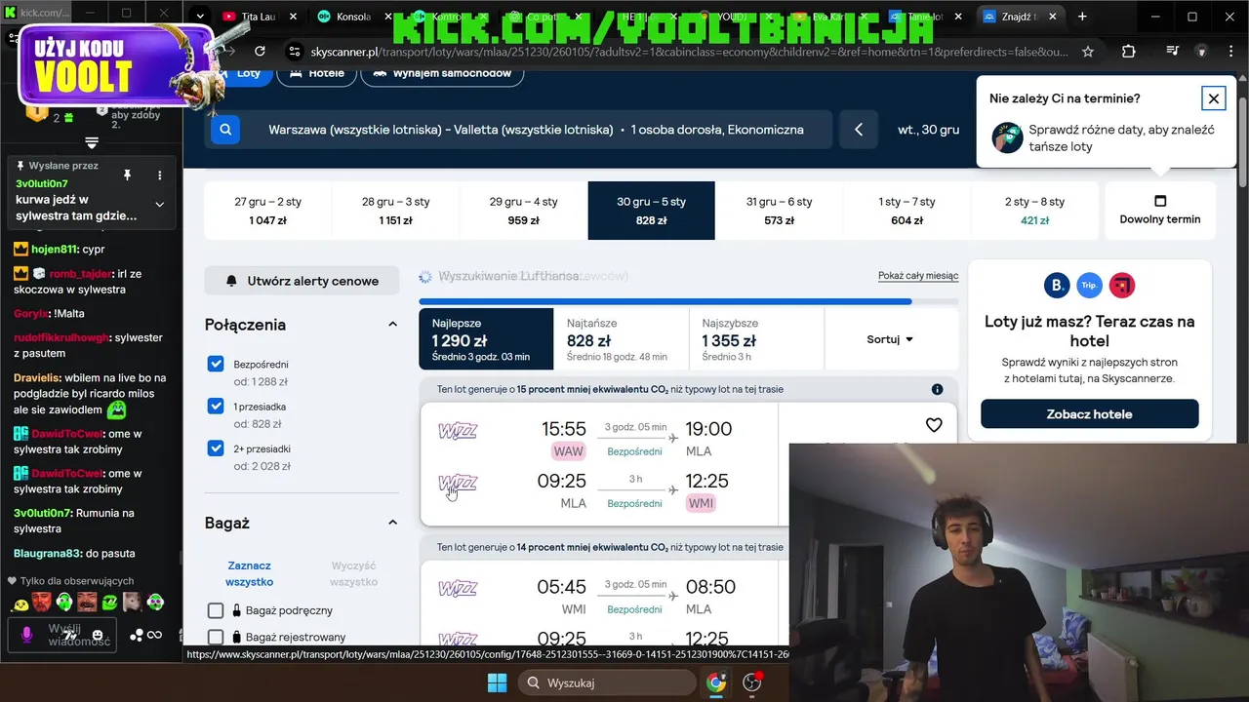This screenshot has height=702, width=1249.
Task: Uncheck the 1 przesiadka filter checkbox
Action: tap(216, 406)
